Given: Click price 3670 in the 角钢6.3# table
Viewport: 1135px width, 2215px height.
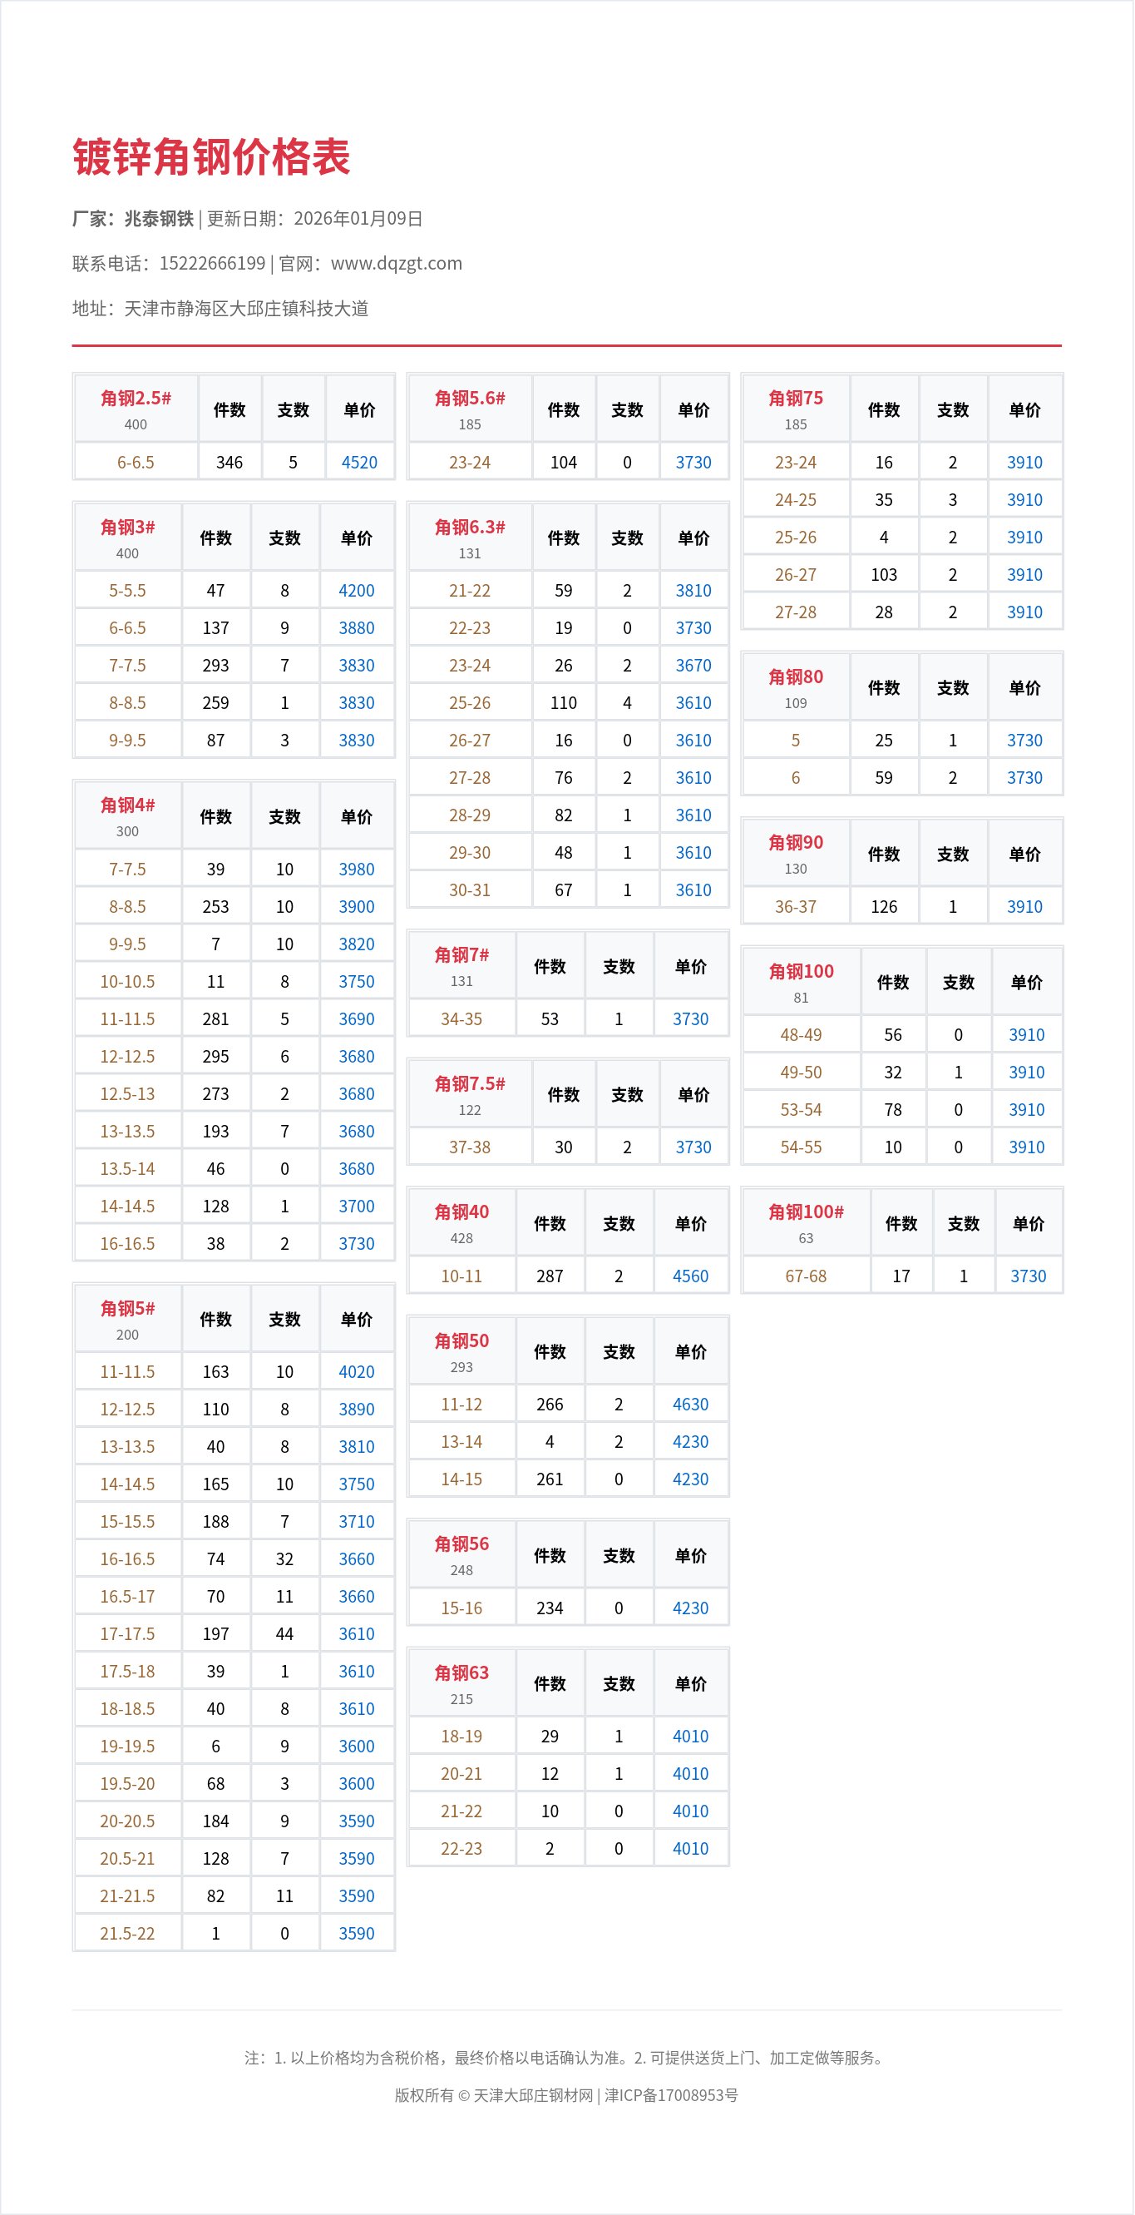Looking at the screenshot, I should [693, 666].
